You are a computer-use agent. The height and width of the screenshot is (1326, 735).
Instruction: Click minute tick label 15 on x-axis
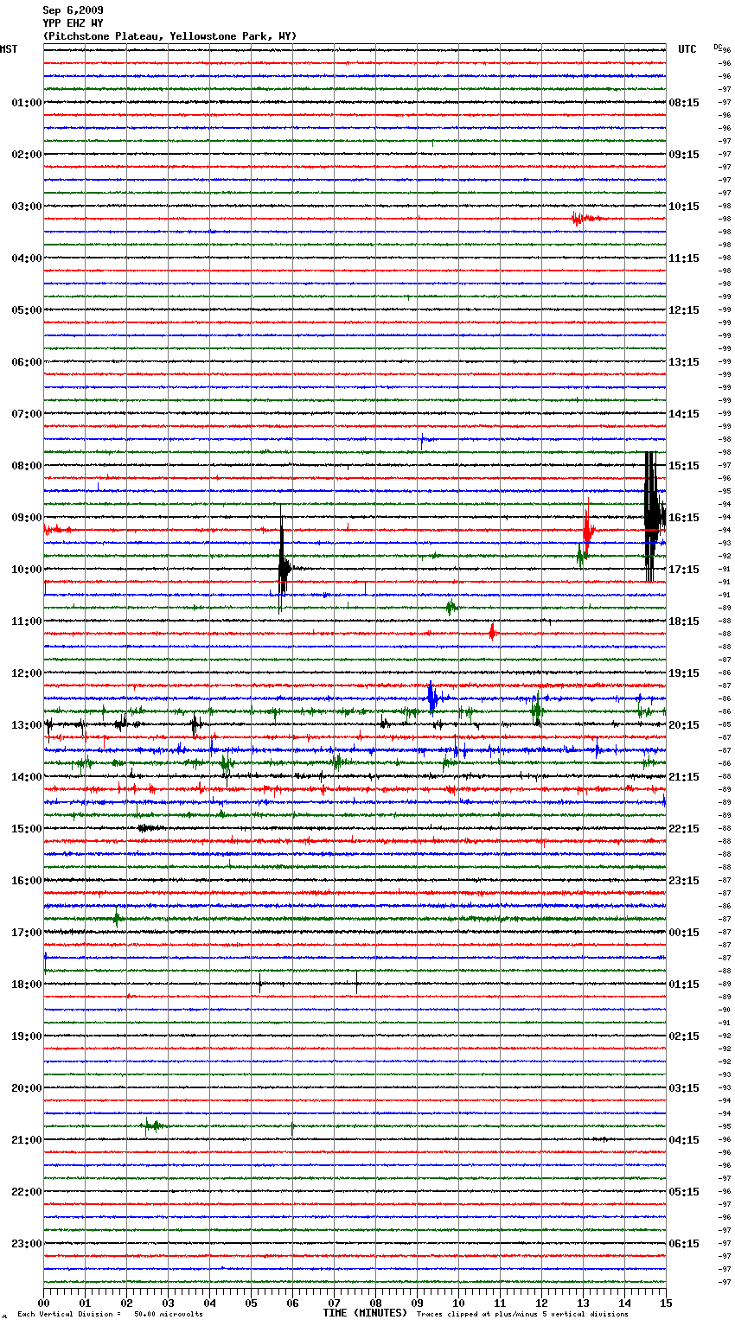666,1303
